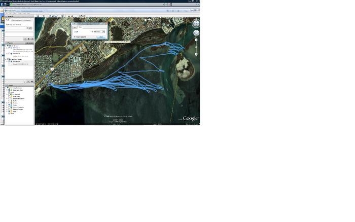The image size is (355, 222).
Task: Collapse the Search panel header
Action: [x=19, y=16]
